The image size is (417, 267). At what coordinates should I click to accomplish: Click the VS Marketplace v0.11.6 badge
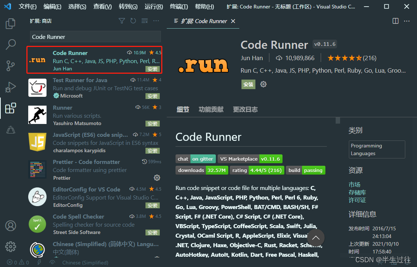tap(250, 159)
